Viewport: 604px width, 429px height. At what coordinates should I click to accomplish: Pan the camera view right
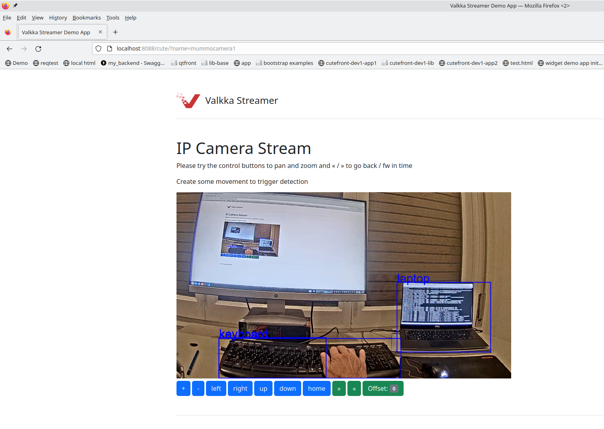tap(240, 388)
